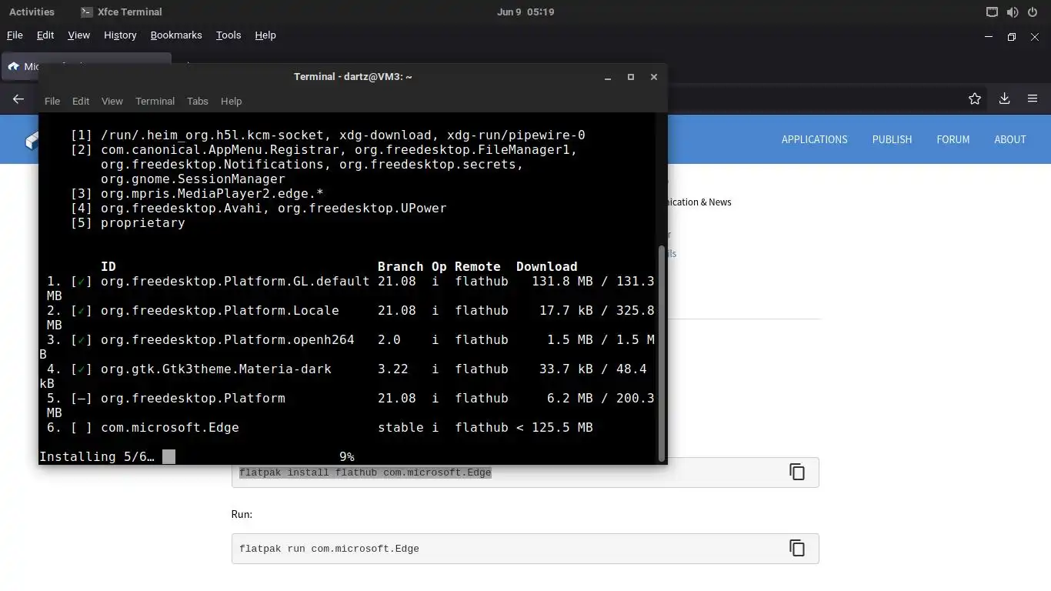Image resolution: width=1051 pixels, height=591 pixels.
Task: Open the browser File menu
Action: [15, 35]
